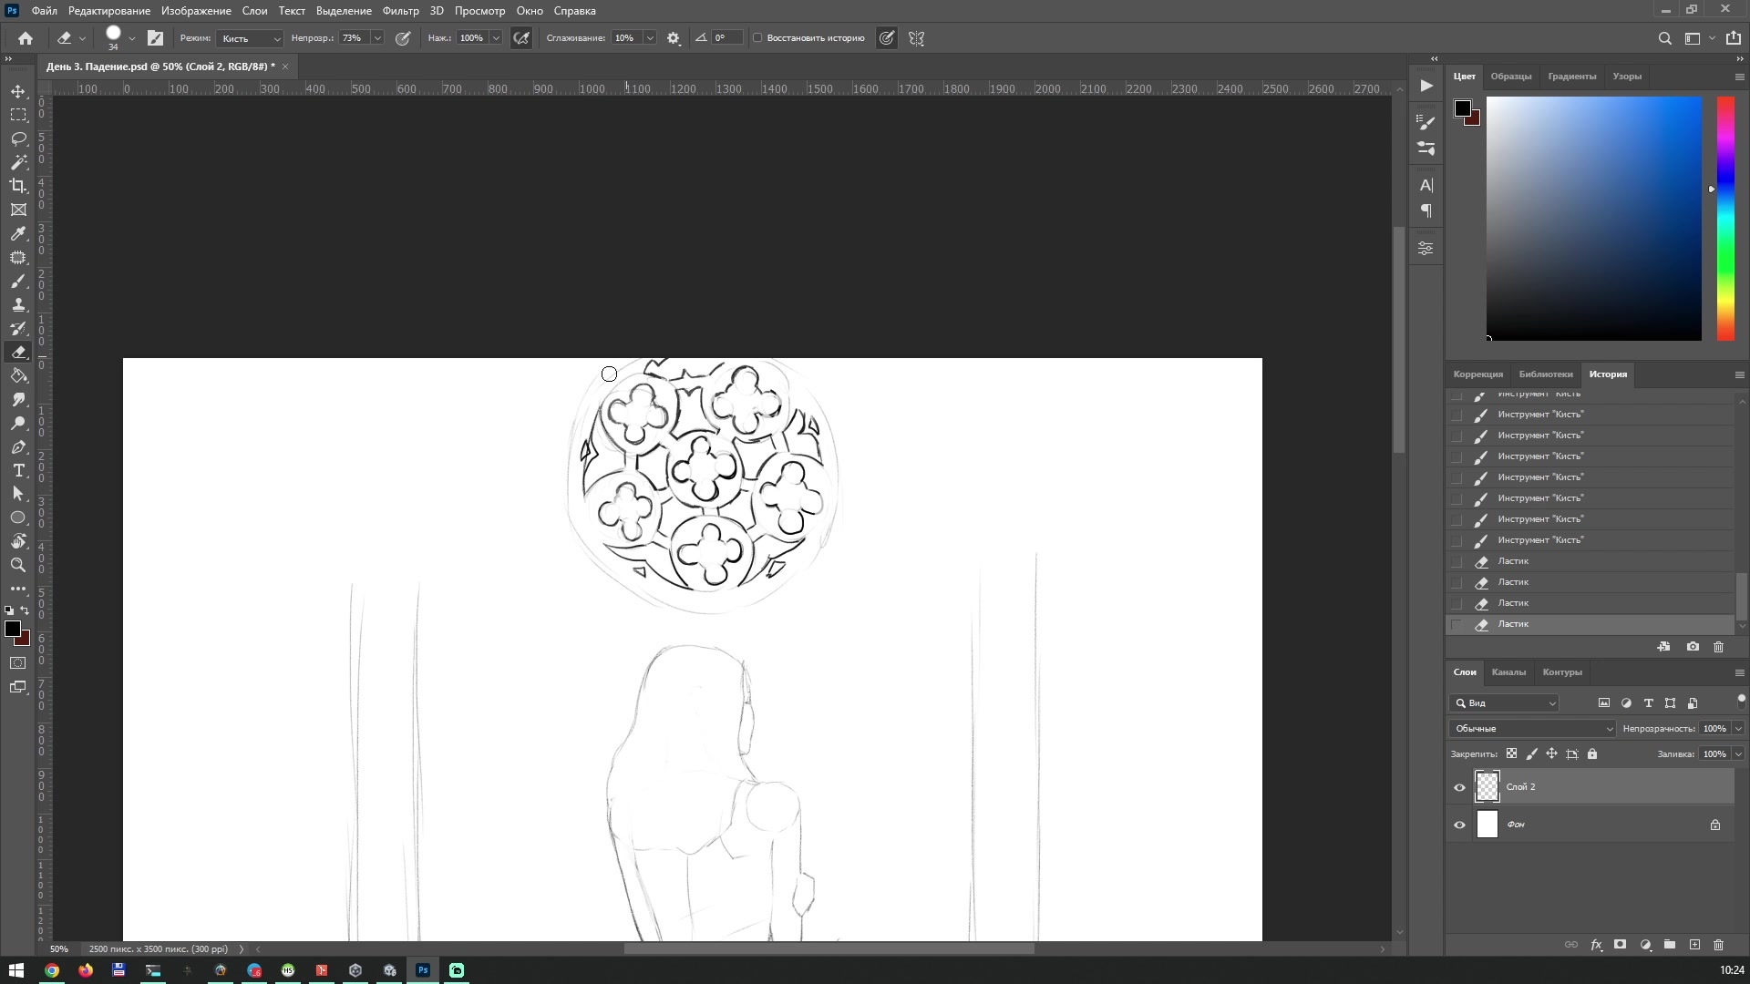Create a new layer in the Layers panel
The height and width of the screenshot is (984, 1750).
(x=1694, y=946)
